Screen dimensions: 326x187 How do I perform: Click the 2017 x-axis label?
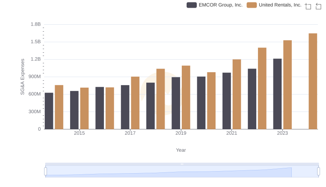coord(130,133)
